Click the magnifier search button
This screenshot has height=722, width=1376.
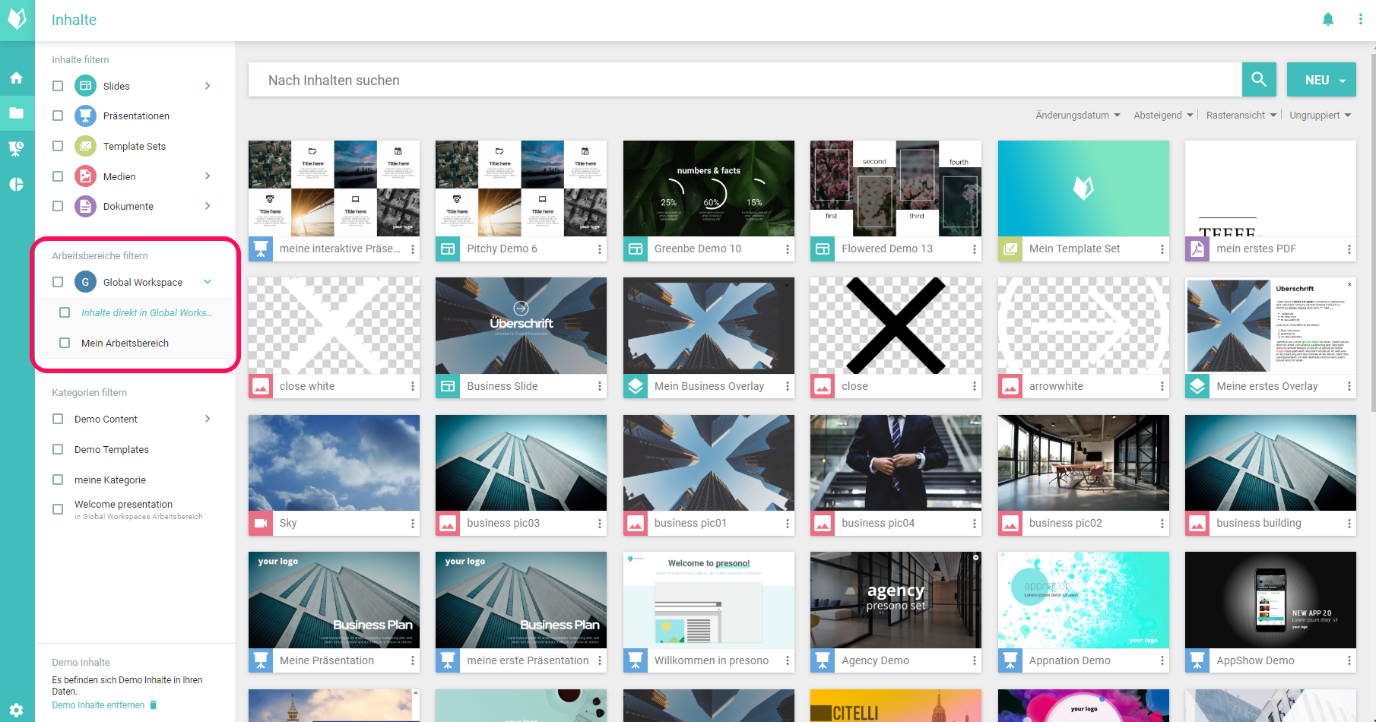[1259, 80]
